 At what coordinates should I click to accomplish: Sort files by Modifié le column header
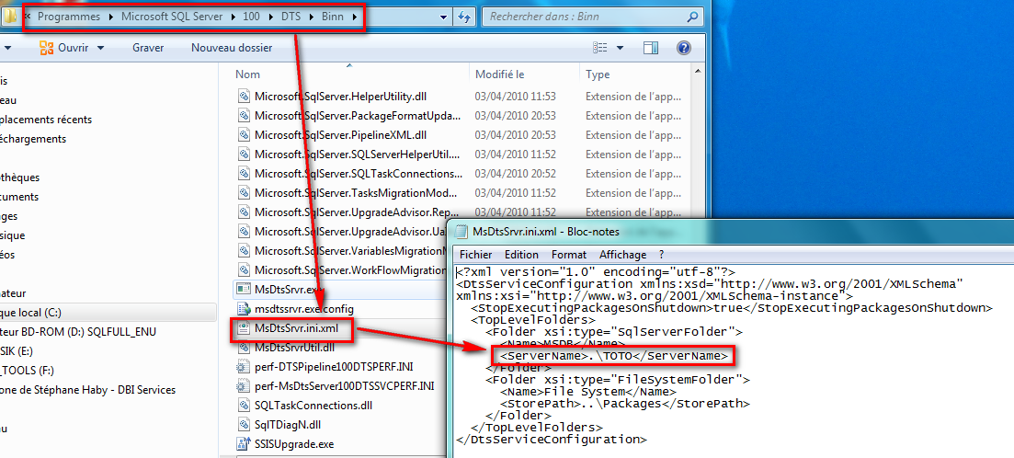pyautogui.click(x=499, y=74)
